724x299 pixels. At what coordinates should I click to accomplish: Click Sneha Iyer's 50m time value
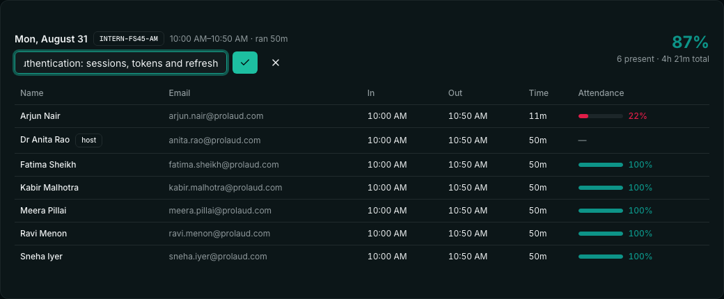pyautogui.click(x=537, y=257)
